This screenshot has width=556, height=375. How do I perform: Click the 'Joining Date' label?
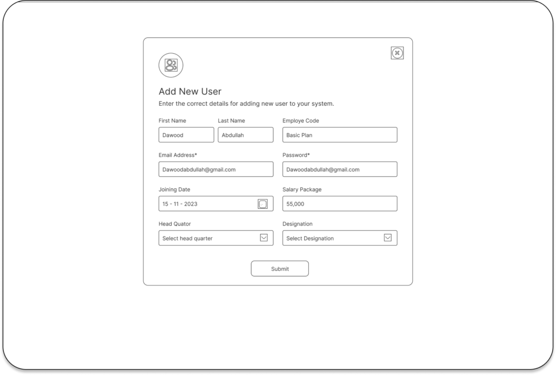tap(174, 189)
